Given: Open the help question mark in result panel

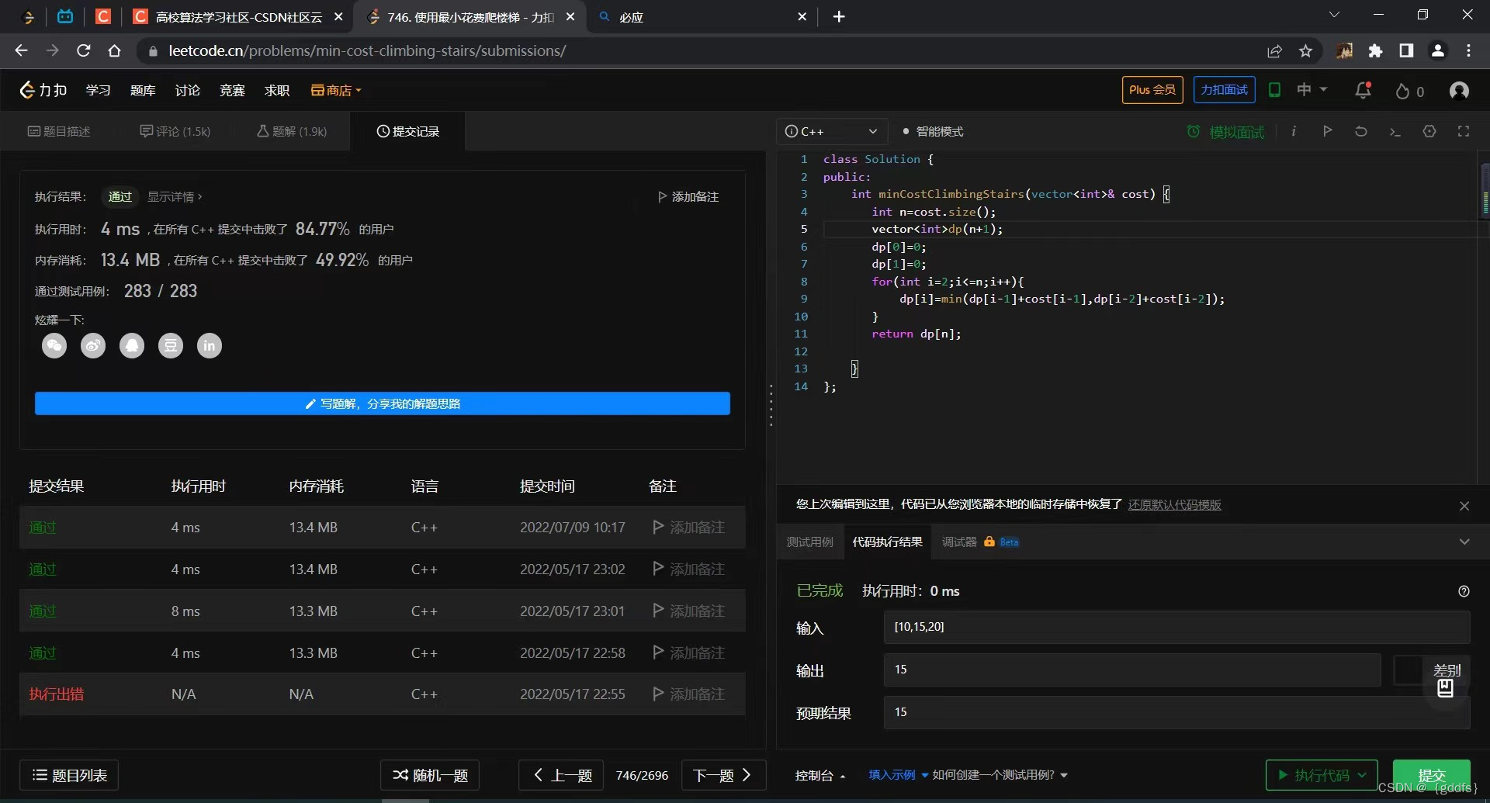Looking at the screenshot, I should click(1464, 591).
